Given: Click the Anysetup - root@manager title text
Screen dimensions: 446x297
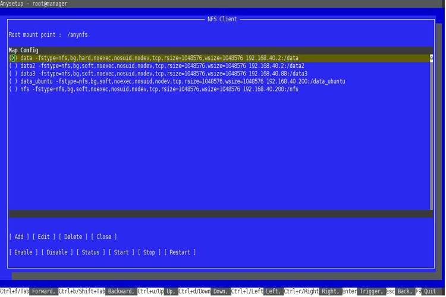Looking at the screenshot, I should click(x=33, y=4).
